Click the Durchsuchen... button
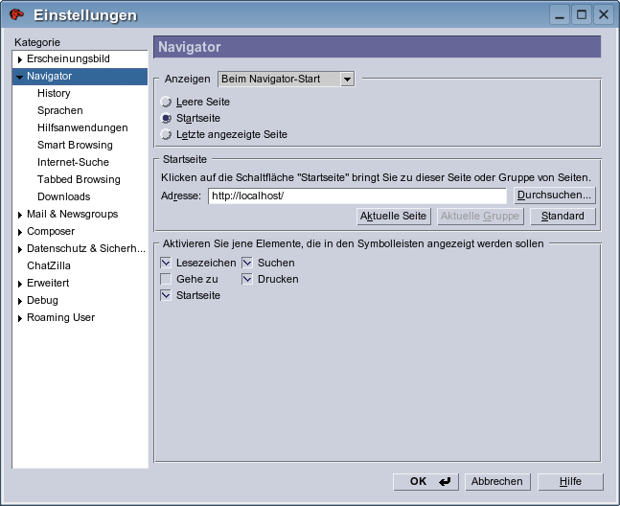 tap(554, 195)
